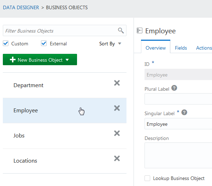
Task: Go to Data Designer breadcrumb link
Action: pos(21,7)
